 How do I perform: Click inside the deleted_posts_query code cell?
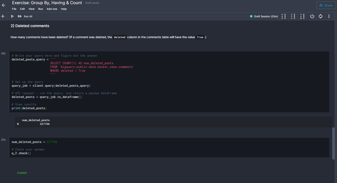169,82
